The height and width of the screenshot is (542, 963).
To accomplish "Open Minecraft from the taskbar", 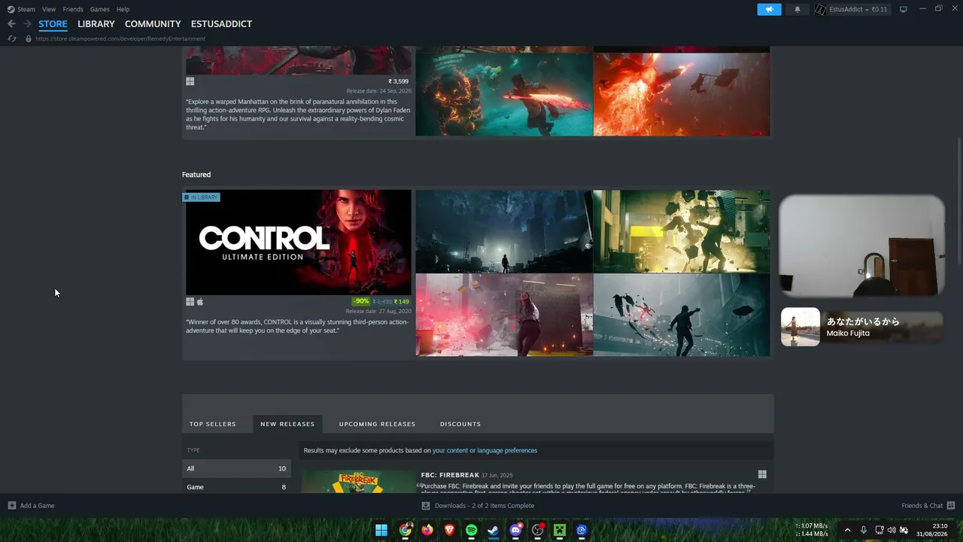I will pos(560,530).
